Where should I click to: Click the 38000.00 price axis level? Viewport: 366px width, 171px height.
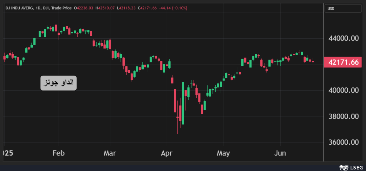[x=343, y=116]
